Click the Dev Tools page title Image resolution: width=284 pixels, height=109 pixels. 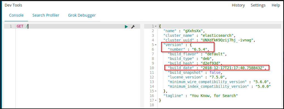coord(13,5)
